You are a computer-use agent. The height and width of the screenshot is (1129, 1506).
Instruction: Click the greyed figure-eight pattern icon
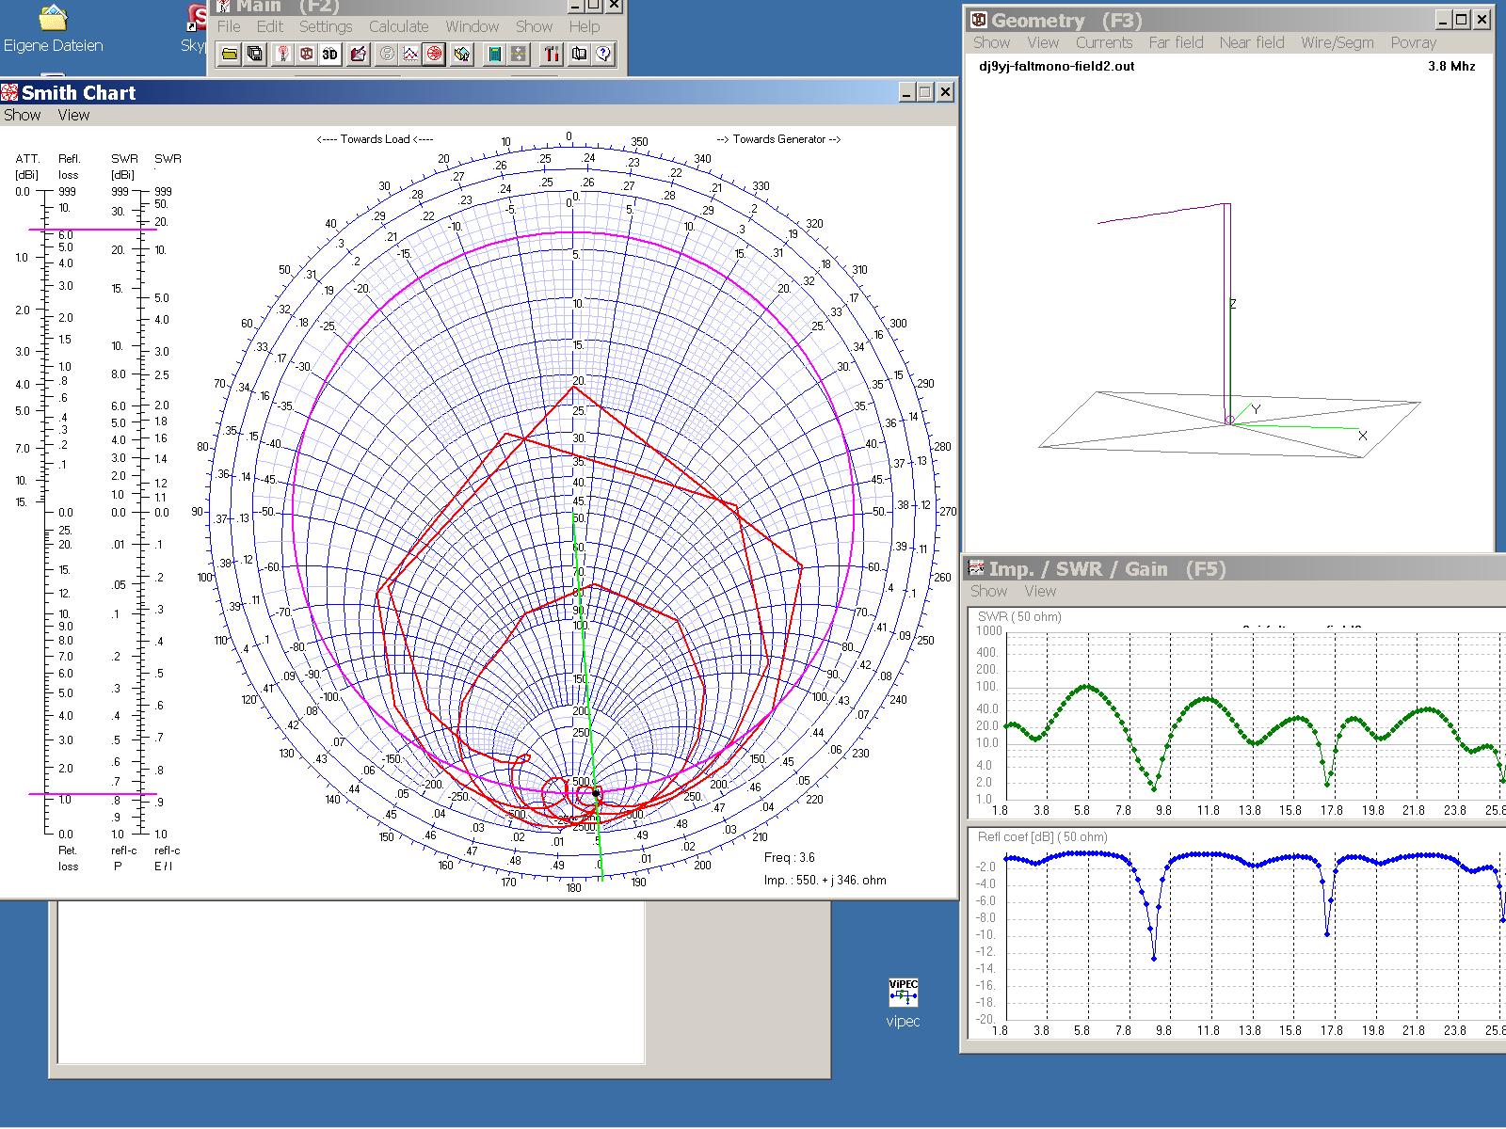[387, 55]
